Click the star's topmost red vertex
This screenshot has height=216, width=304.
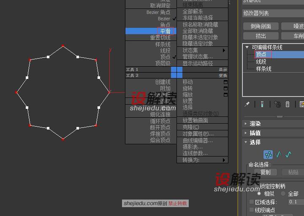[63, 46]
